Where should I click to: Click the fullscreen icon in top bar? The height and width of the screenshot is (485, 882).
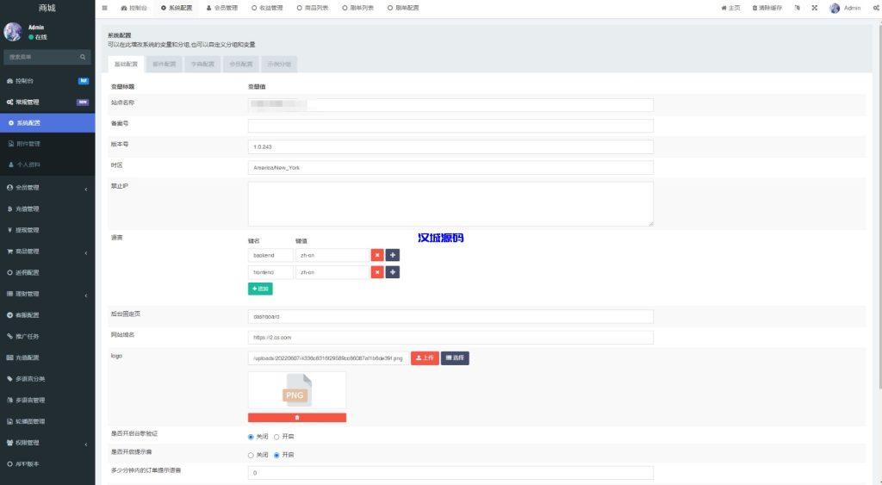(814, 8)
